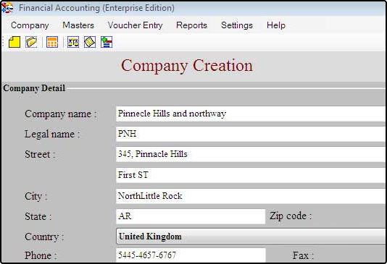
Task: Click the 'Company Detail' section heading
Action: [x=34, y=88]
